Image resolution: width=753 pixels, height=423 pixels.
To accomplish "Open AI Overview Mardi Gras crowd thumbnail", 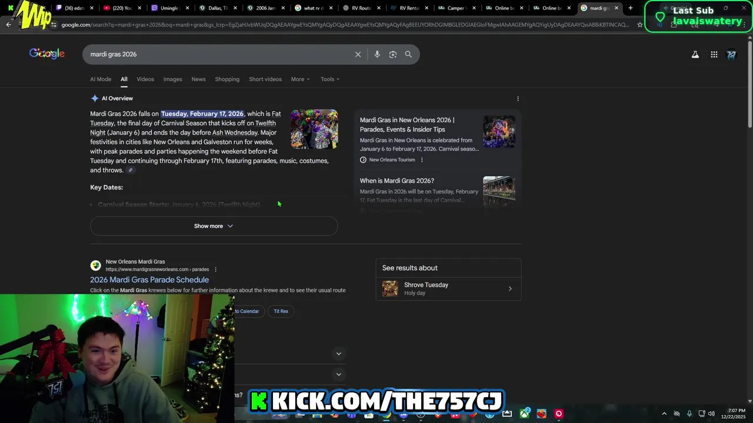I will (x=314, y=129).
